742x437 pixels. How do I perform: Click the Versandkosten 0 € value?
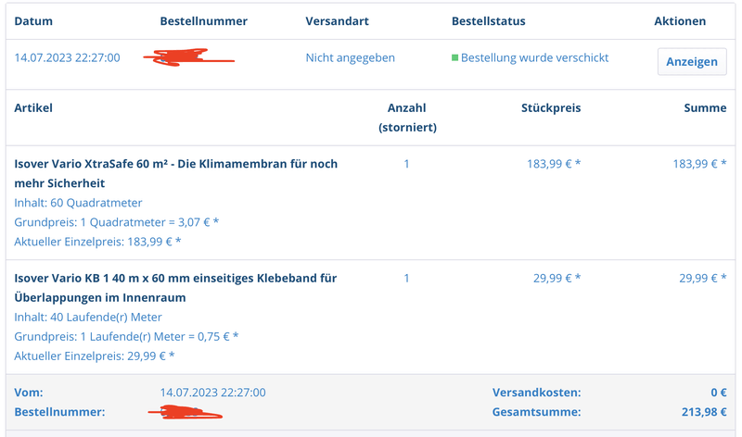point(717,393)
